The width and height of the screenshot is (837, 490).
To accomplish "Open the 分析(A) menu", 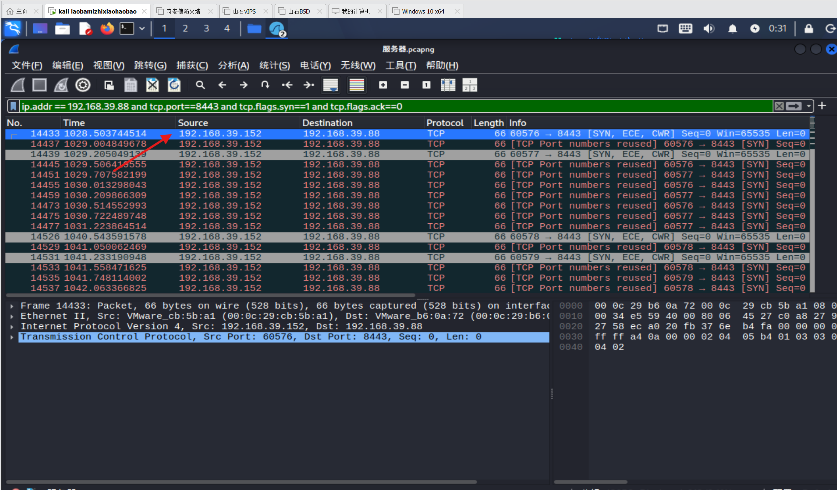I will point(234,66).
